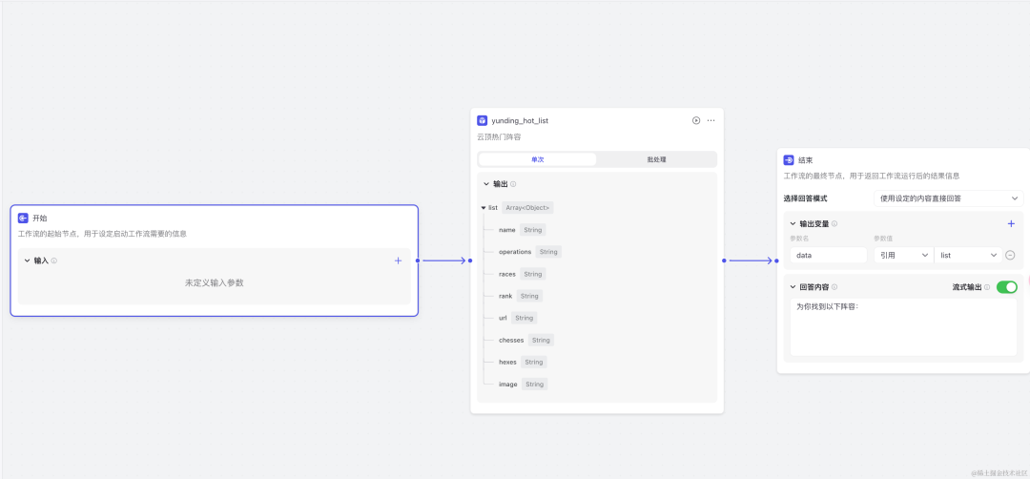Click the data parameter name field

tap(828, 256)
